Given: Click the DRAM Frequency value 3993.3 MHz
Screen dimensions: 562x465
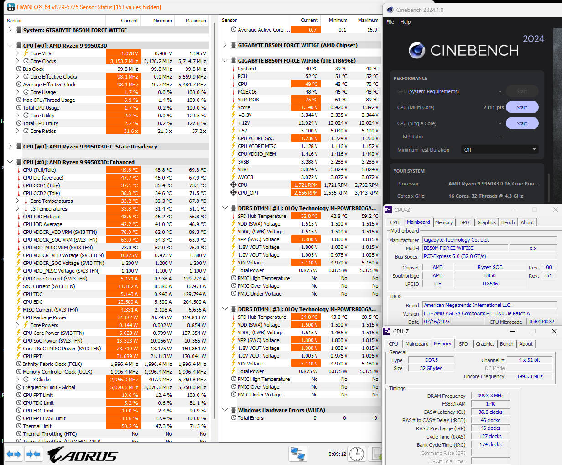Looking at the screenshot, I should (x=490, y=396).
